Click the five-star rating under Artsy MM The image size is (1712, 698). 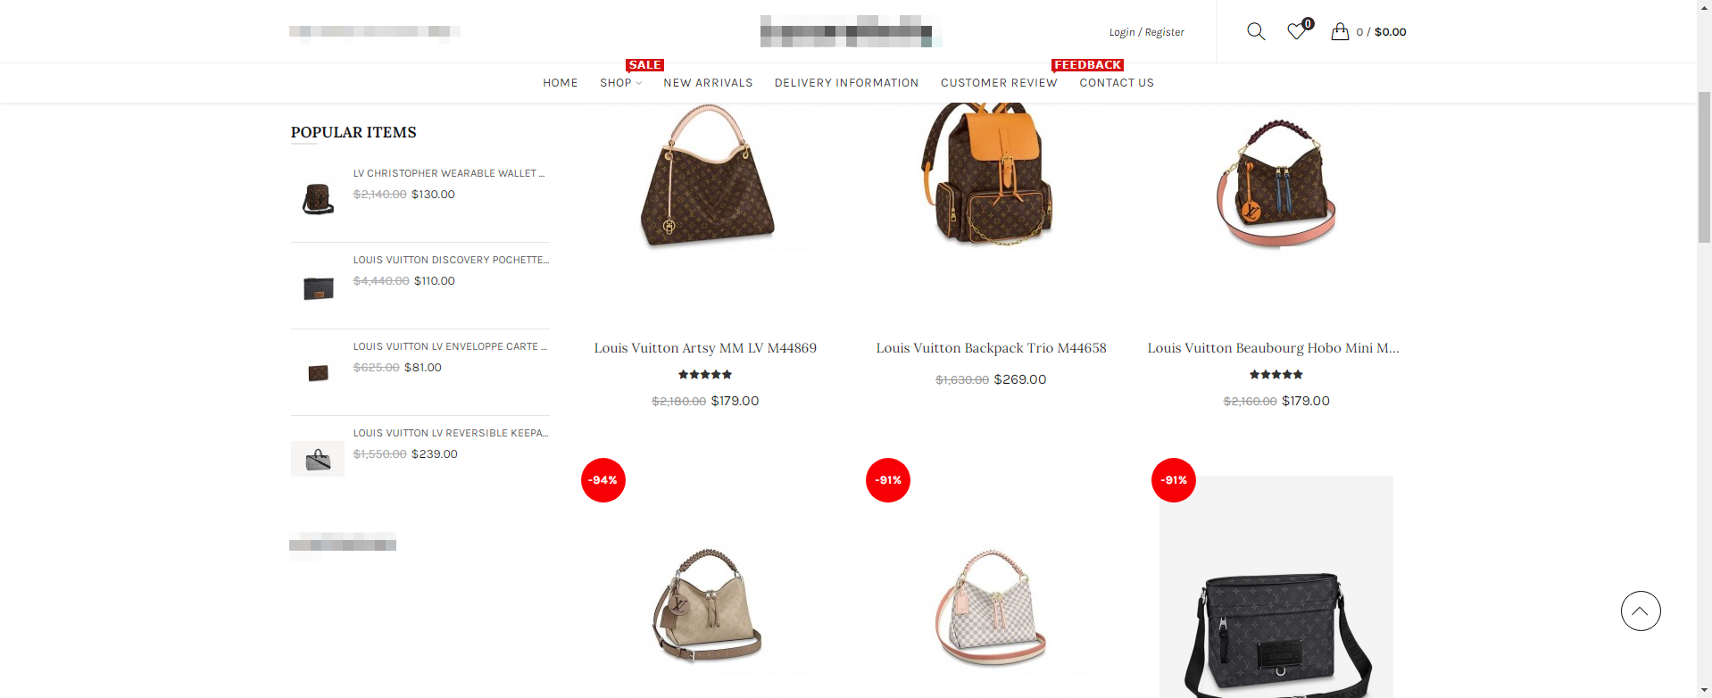click(705, 375)
